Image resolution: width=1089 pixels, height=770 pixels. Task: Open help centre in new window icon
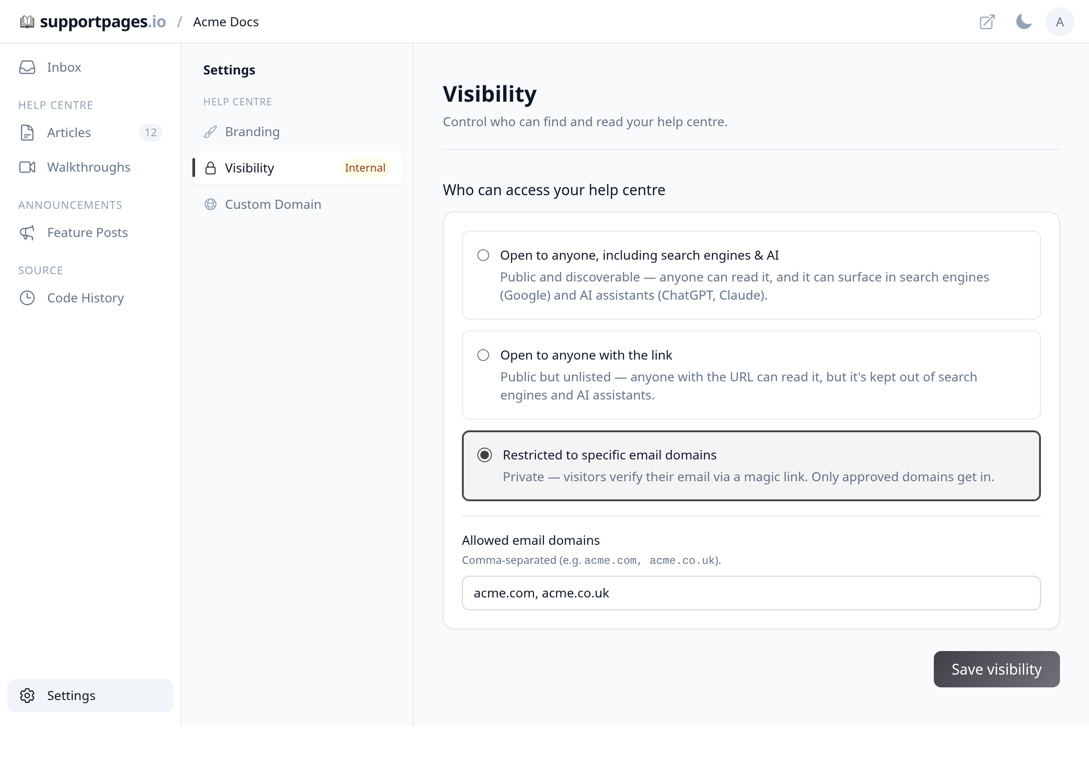987,22
